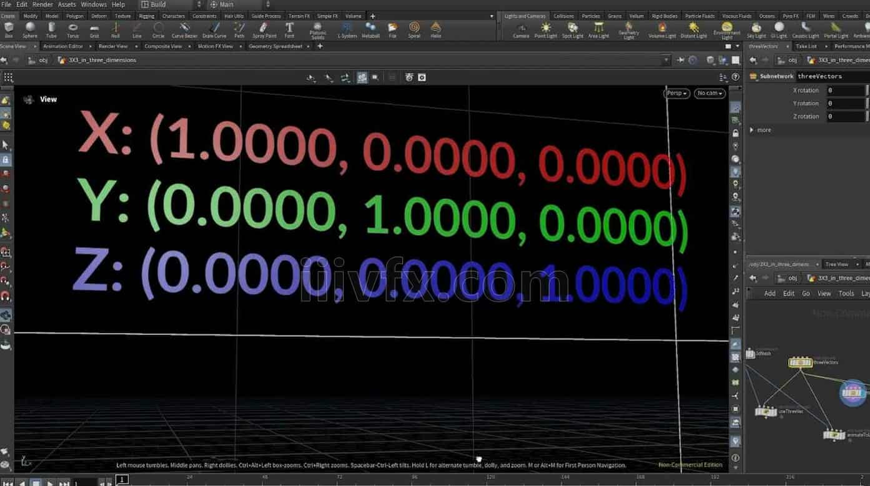Screen dimensions: 870x486
Task: Select the Null shelf tool
Action: pyautogui.click(x=116, y=29)
